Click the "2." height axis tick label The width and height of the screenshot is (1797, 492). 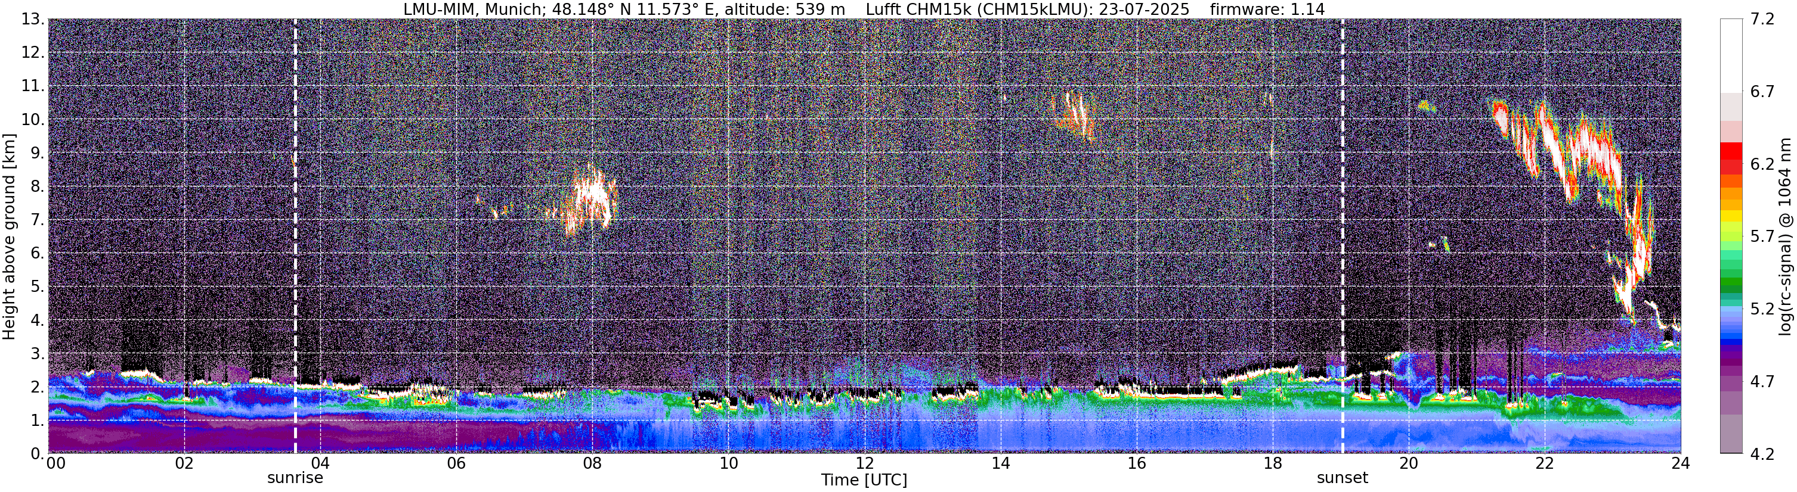point(37,388)
